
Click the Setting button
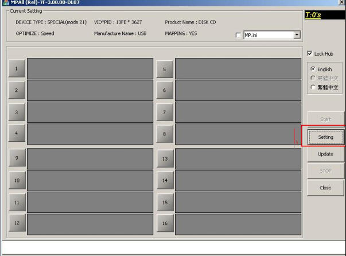tap(325, 137)
